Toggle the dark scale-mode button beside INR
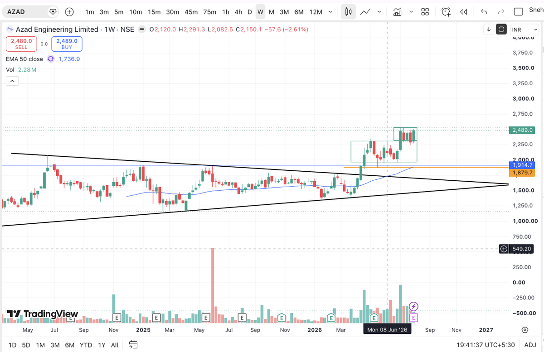The height and width of the screenshot is (352, 544). click(x=501, y=29)
